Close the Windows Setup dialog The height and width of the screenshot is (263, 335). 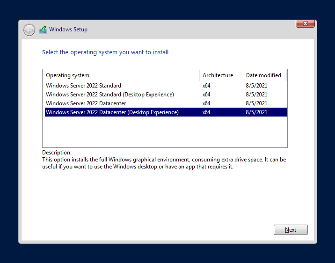(x=305, y=23)
